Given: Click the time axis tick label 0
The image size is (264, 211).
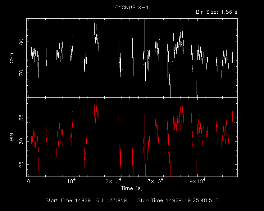Looking at the screenshot, I should (29, 182).
